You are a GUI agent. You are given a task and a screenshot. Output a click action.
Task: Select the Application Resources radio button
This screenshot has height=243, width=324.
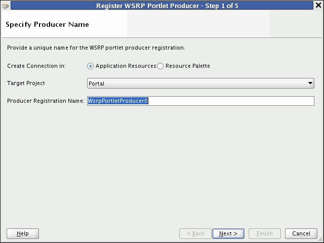(x=90, y=66)
